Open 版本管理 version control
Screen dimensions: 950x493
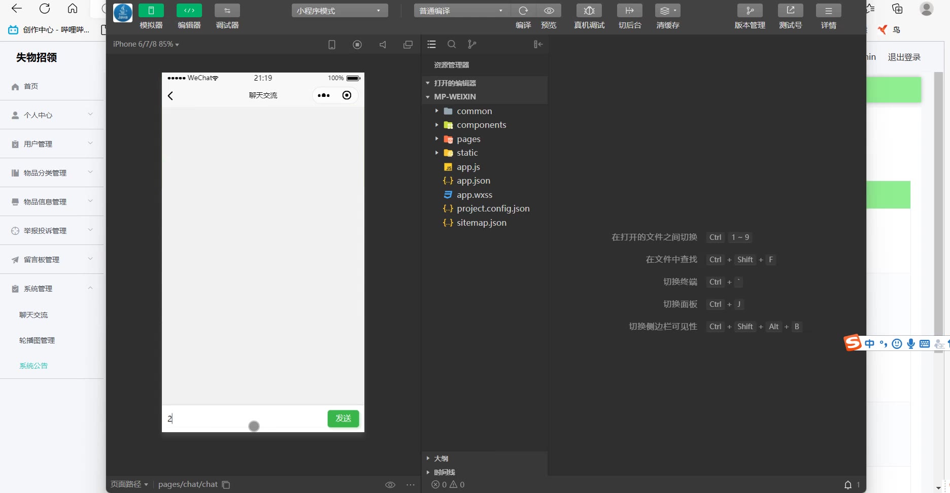(750, 11)
